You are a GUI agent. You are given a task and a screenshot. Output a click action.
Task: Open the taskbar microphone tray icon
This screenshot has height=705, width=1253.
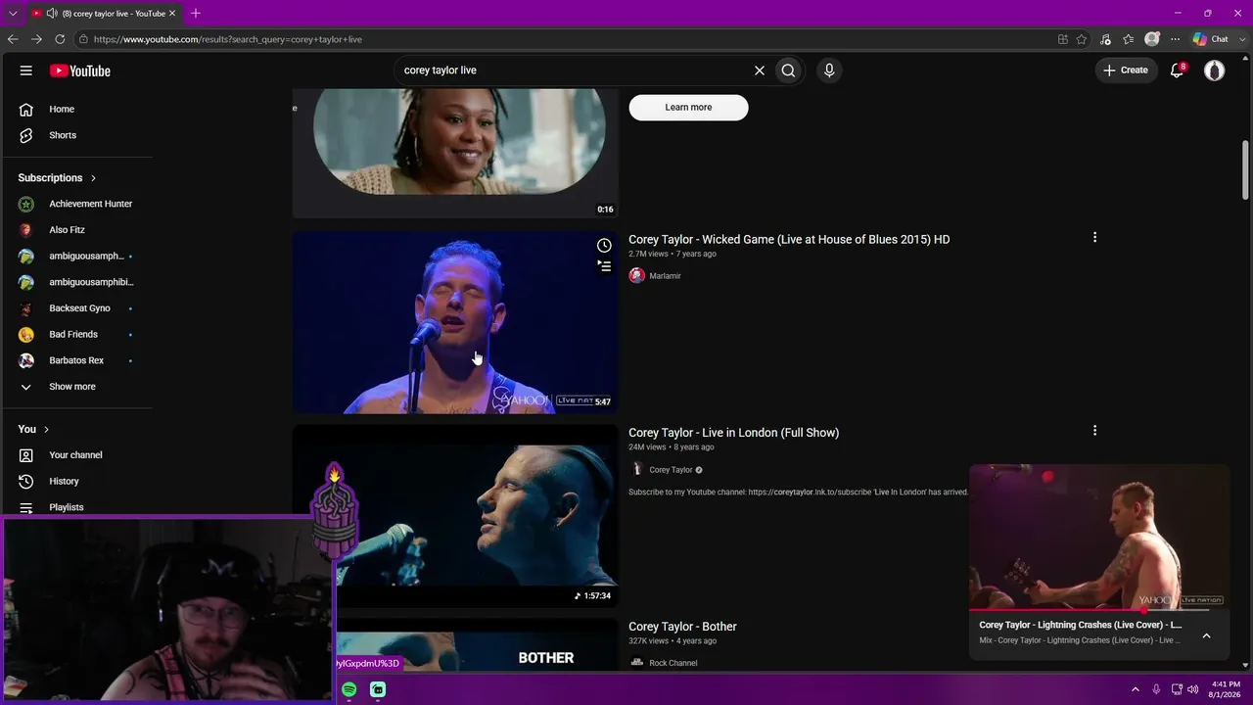tap(1156, 690)
